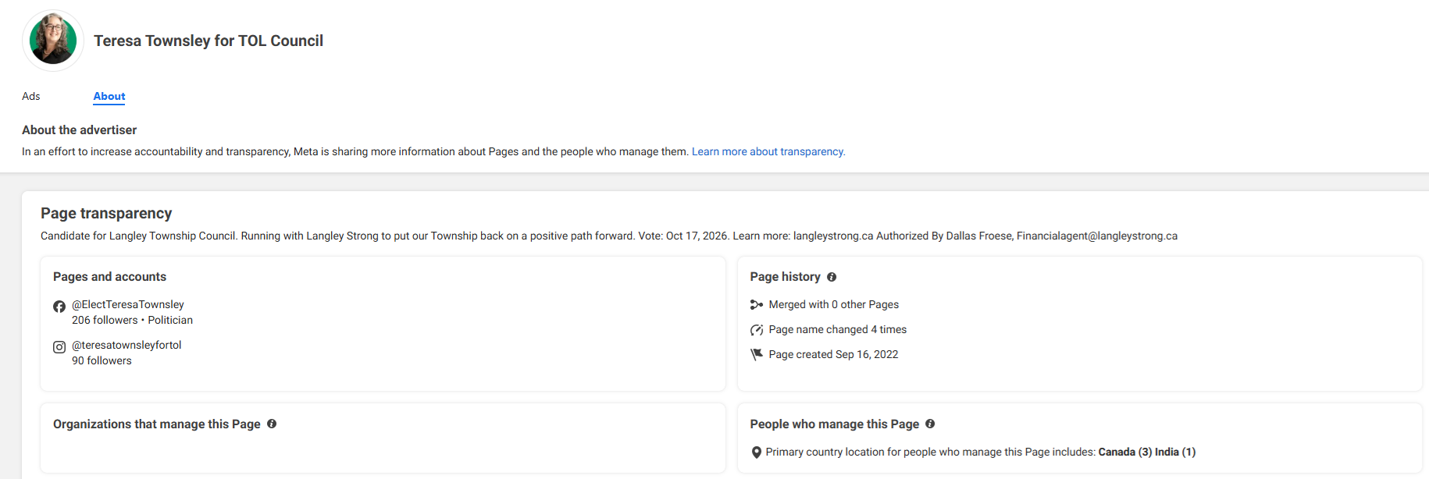Click the merge icon next to Merged with 0 other Pages
This screenshot has width=1429, height=479.
point(756,304)
